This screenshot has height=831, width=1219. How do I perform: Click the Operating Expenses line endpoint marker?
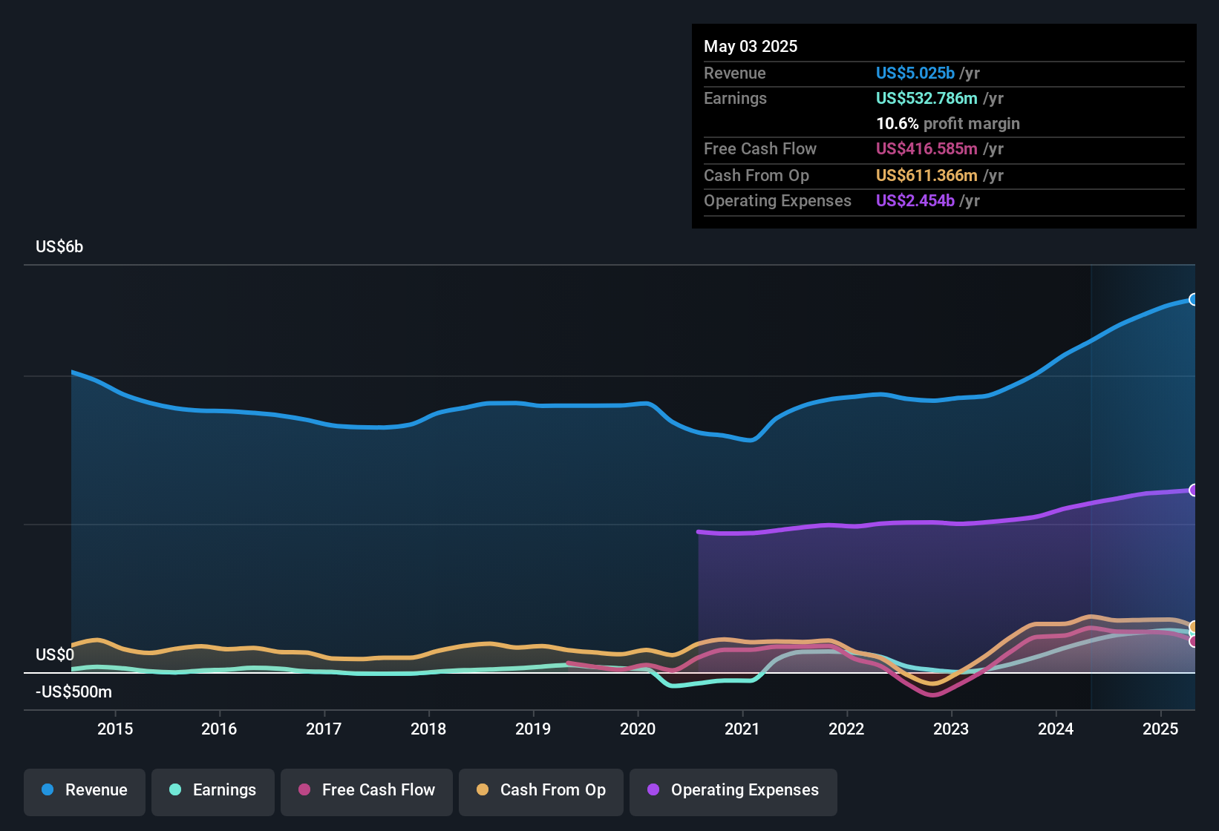[1194, 490]
